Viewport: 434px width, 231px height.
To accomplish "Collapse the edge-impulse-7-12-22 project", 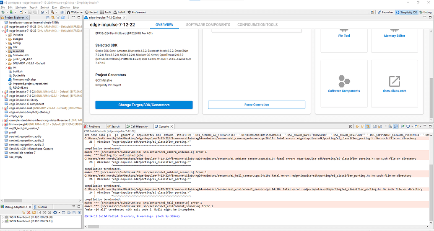I will (3, 31).
